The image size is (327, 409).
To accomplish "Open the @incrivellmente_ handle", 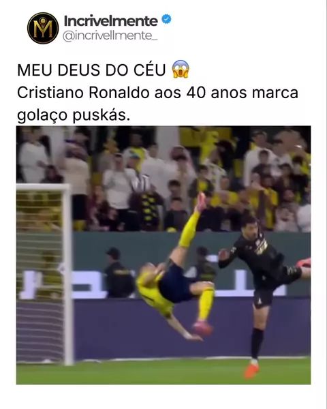I will 110,35.
